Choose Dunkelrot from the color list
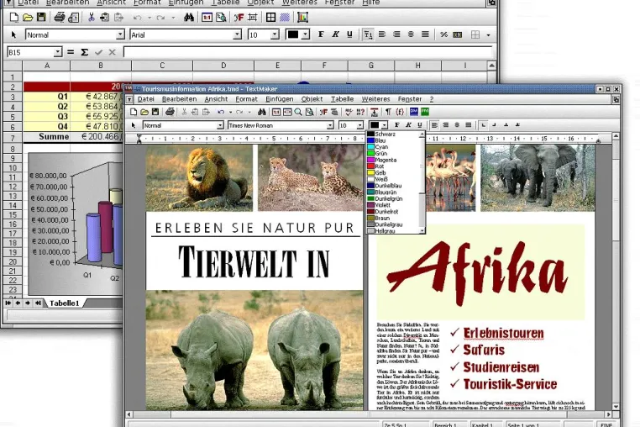640x427 pixels. pyautogui.click(x=386, y=212)
